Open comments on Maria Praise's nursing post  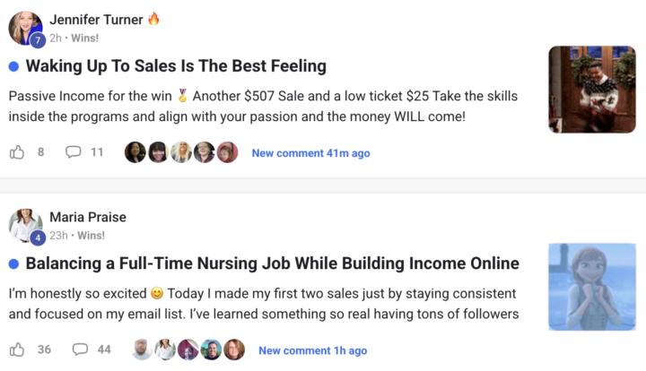pos(80,349)
